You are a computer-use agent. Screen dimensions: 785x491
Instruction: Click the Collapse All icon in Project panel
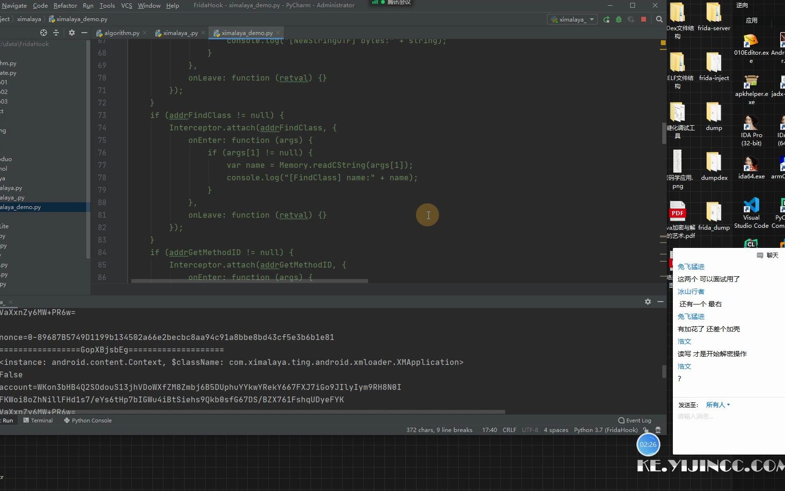tap(56, 33)
